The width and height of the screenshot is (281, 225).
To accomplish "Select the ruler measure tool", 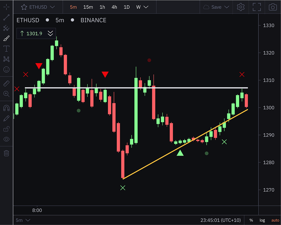I will (x=6, y=84).
